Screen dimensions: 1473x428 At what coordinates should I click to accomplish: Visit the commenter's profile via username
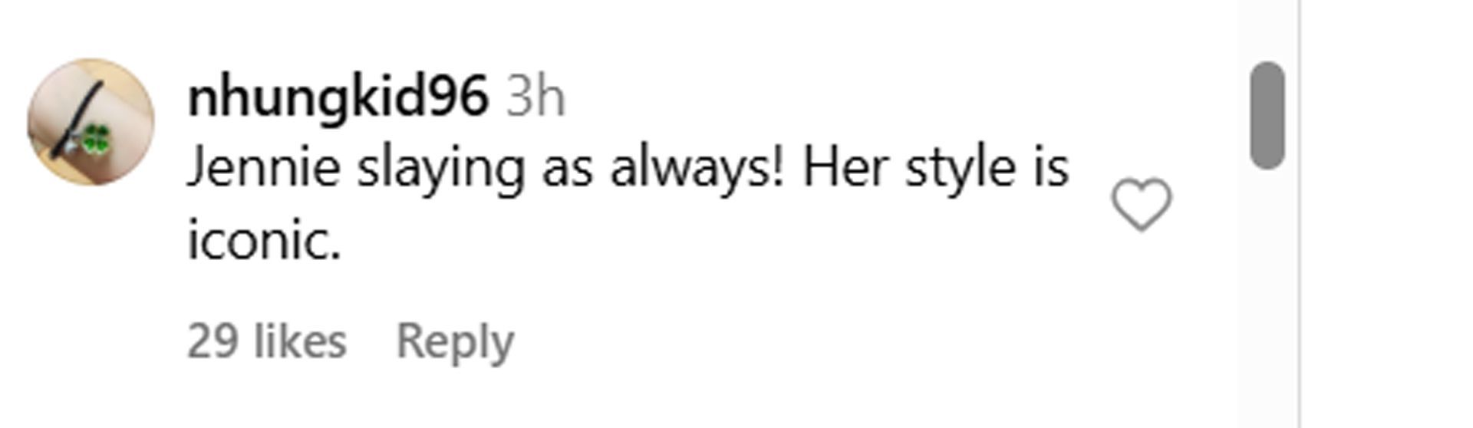338,97
